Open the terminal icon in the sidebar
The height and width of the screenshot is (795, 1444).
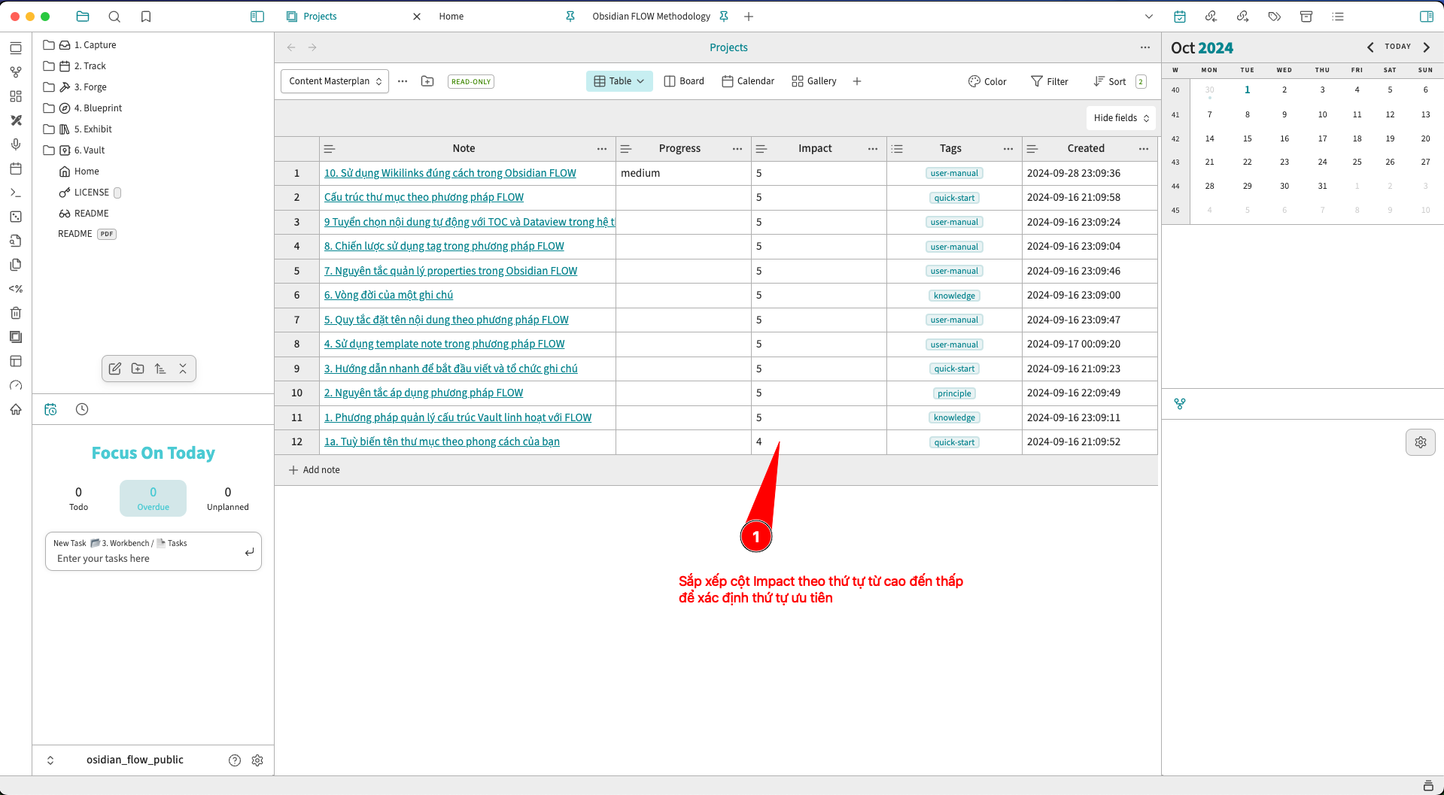16,193
